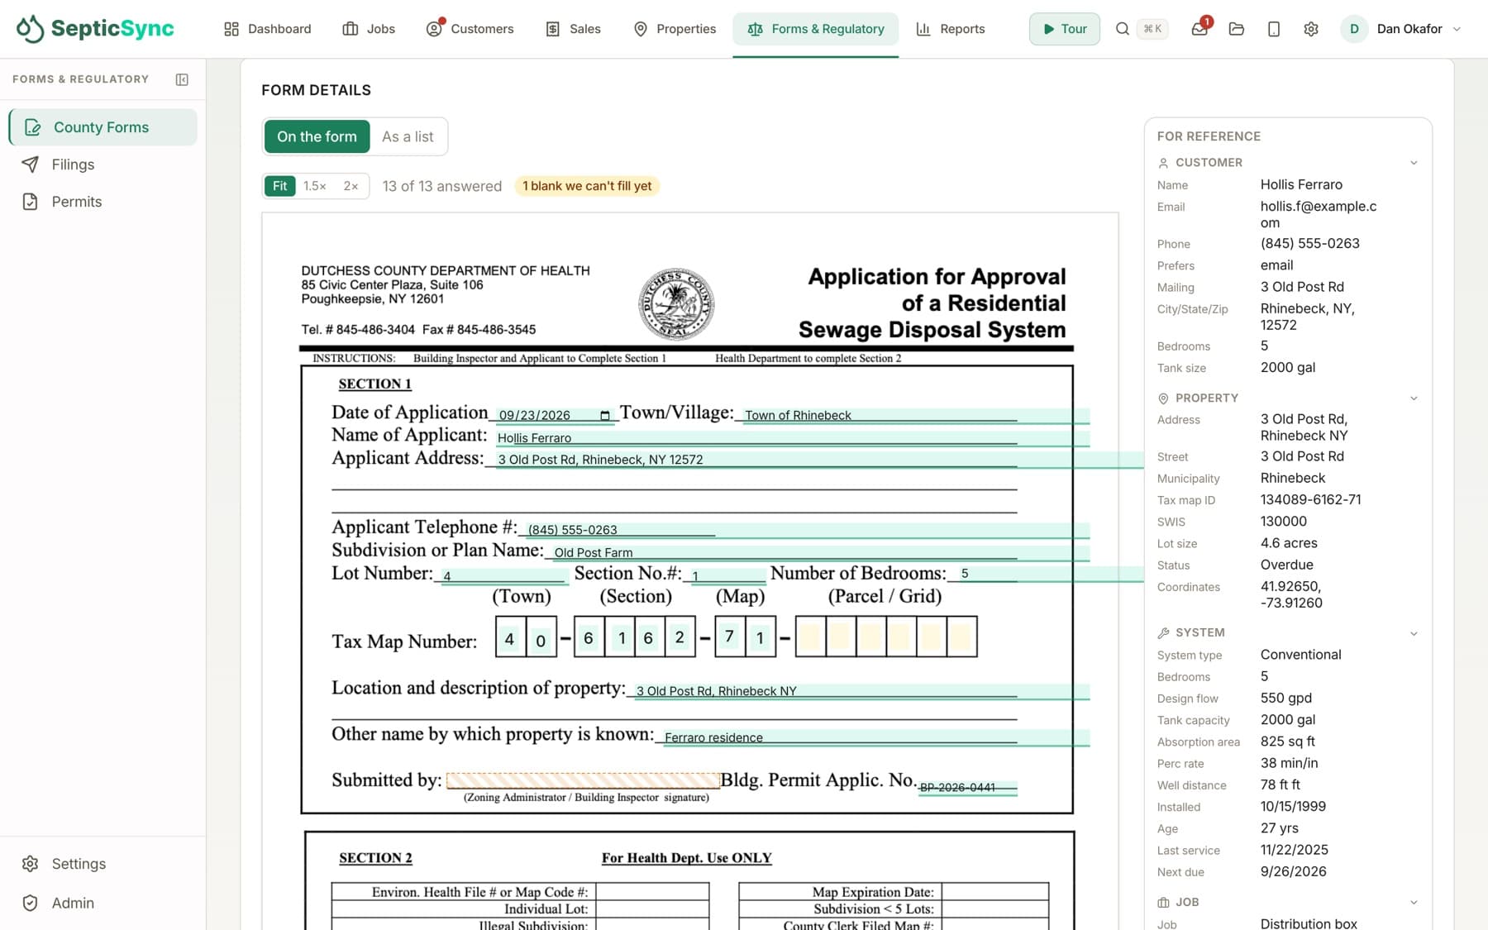The height and width of the screenshot is (930, 1488).
Task: Open the Jobs tab
Action: (369, 29)
